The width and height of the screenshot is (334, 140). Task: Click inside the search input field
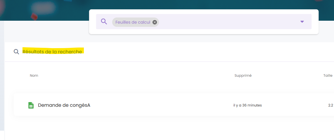pos(228,22)
